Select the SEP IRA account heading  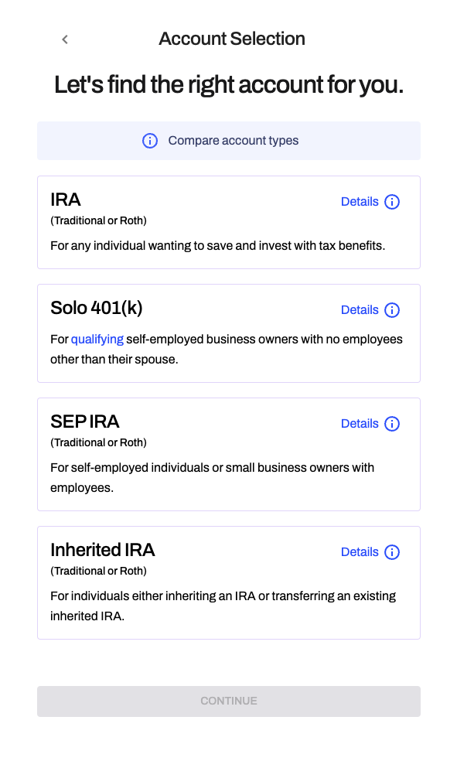coord(85,422)
